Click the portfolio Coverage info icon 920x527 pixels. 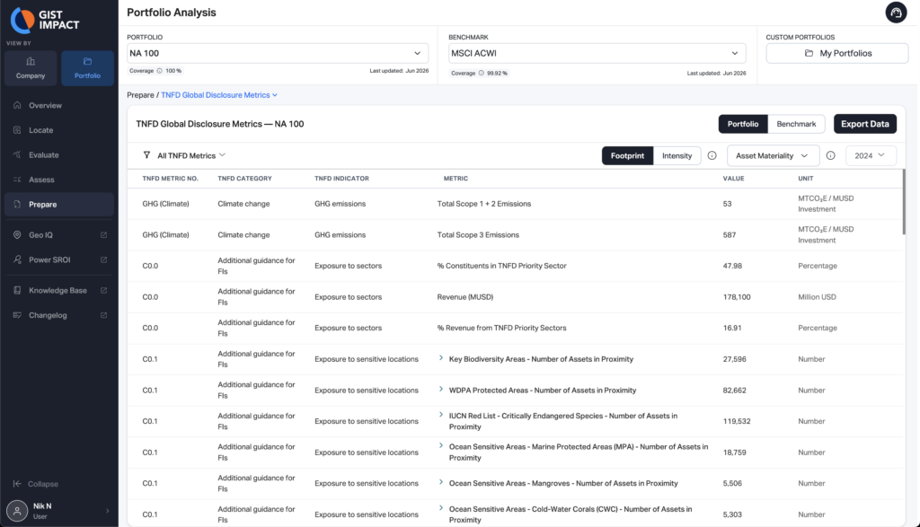pyautogui.click(x=160, y=71)
